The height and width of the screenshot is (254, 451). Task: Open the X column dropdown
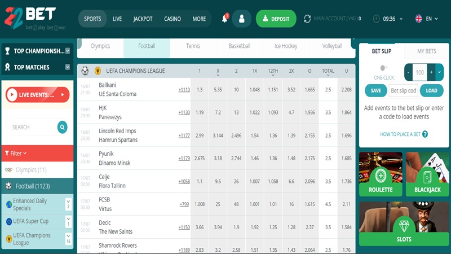218,75
